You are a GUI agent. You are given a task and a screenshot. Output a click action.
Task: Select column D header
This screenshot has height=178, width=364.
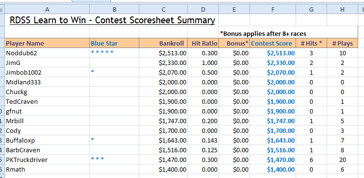[x=203, y=9]
